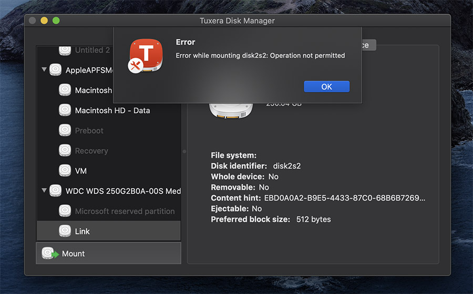Click the Tuxera Disk Manager window title
The width and height of the screenshot is (473, 294).
(x=237, y=21)
